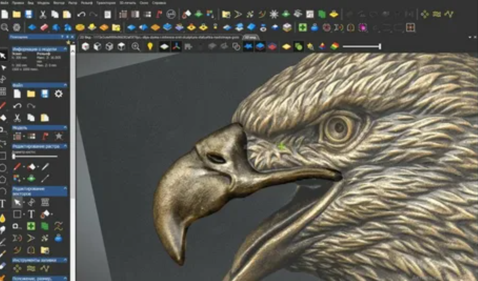Click the lightbulb lighting icon in the 3D toolbar
The width and height of the screenshot is (478, 281).
[150, 47]
